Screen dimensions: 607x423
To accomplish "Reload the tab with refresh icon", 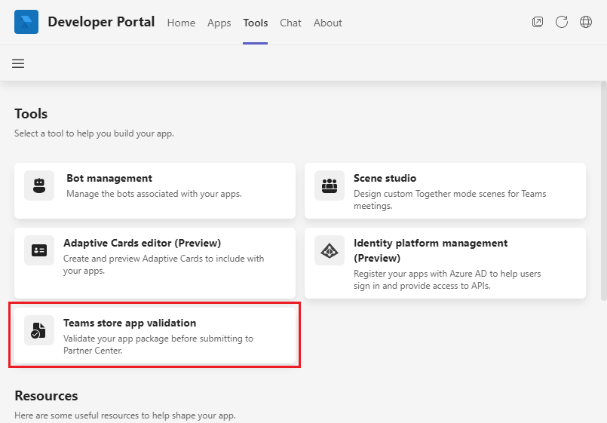I will 562,22.
